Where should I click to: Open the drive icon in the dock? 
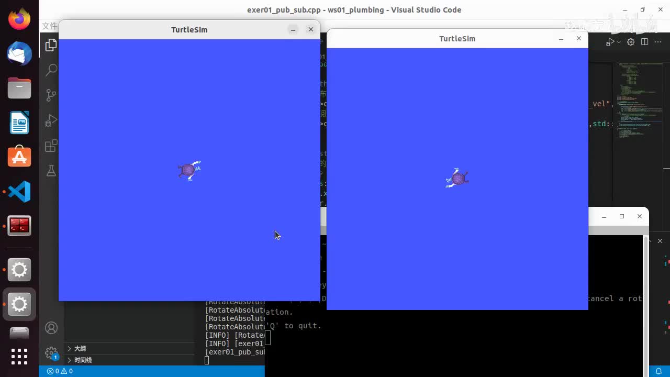click(x=19, y=333)
